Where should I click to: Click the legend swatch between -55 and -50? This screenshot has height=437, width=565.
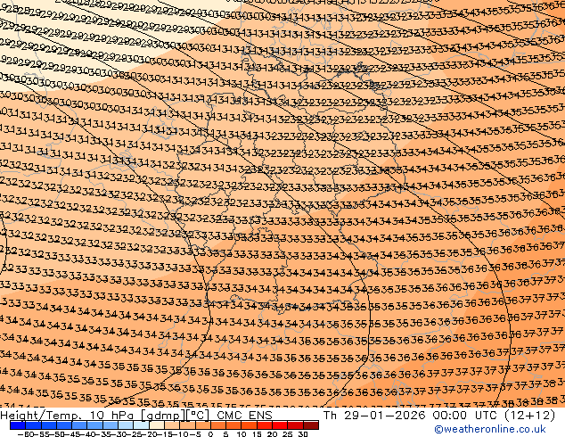point(49,425)
